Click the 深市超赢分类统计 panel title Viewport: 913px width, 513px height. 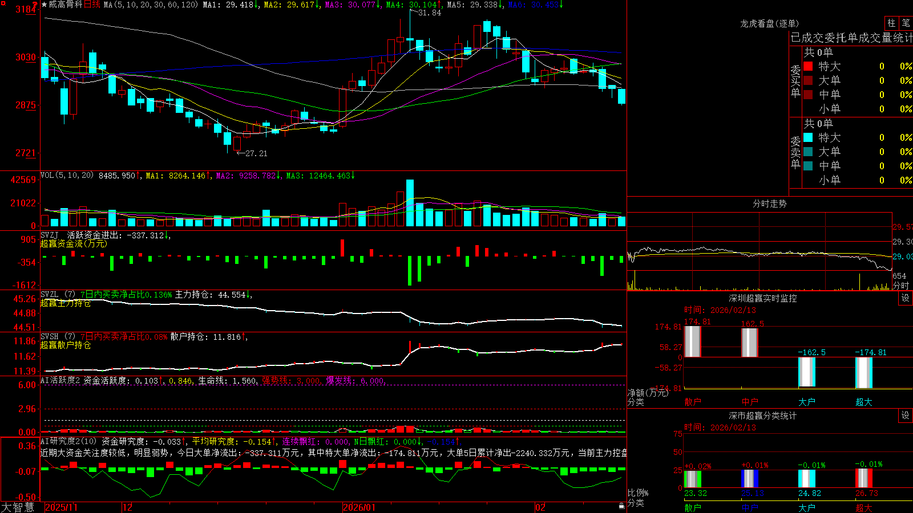[762, 416]
